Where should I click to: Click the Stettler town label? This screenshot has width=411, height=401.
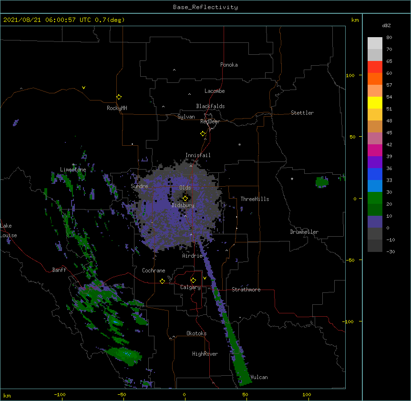[x=302, y=113]
